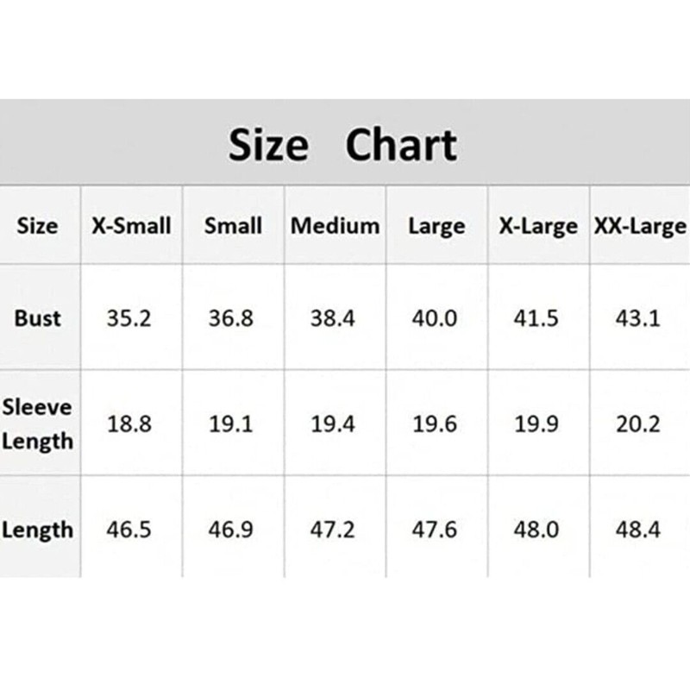
Task: Click length value 48.4 for XX-Large
Action: (x=638, y=530)
